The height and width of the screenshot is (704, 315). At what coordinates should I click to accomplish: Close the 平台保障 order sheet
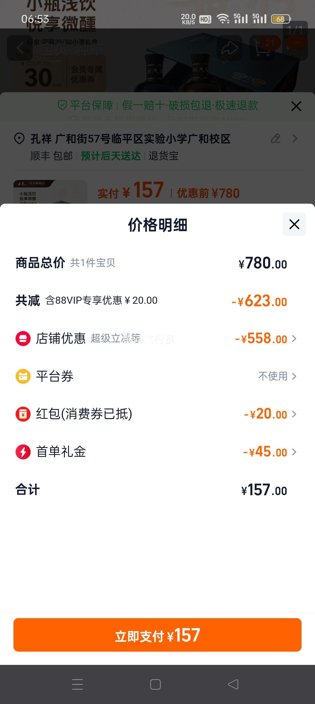296,106
